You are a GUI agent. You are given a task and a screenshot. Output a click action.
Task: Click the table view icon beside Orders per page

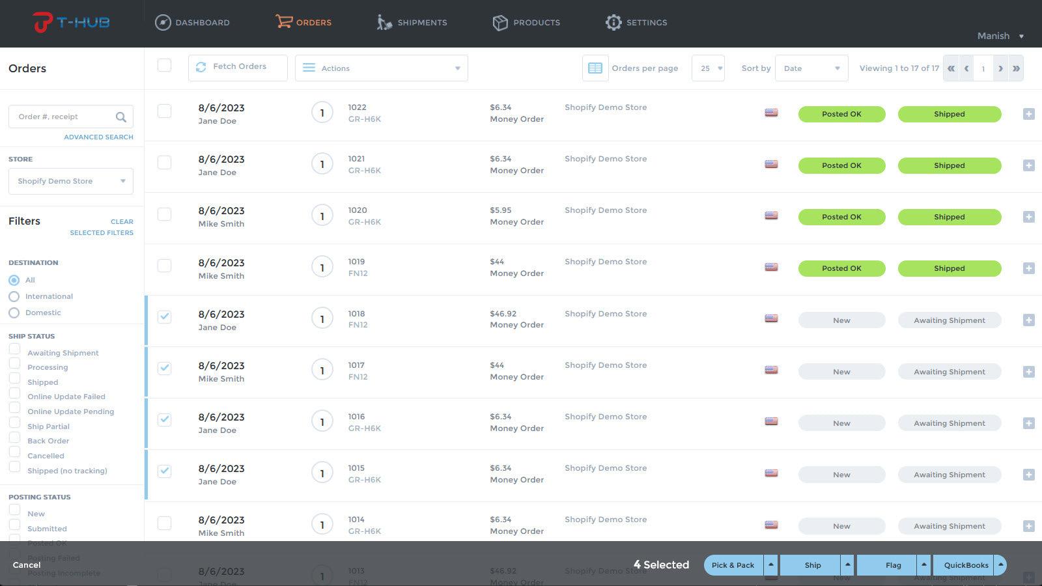[595, 68]
